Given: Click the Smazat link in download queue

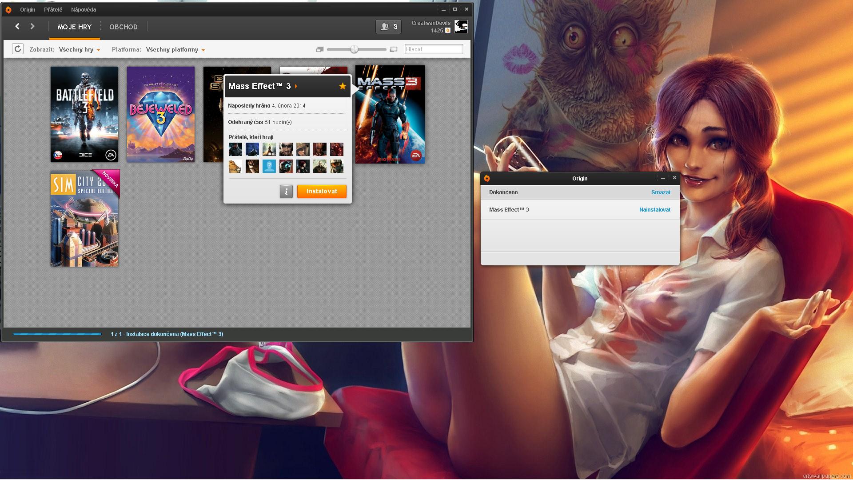Looking at the screenshot, I should coord(661,192).
